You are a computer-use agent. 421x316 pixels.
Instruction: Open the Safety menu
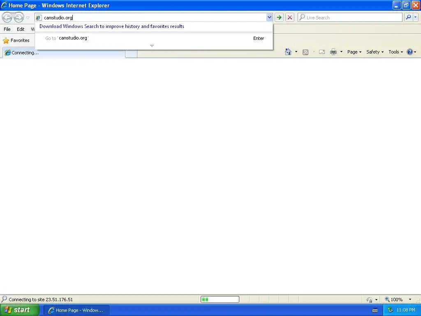[x=375, y=52]
